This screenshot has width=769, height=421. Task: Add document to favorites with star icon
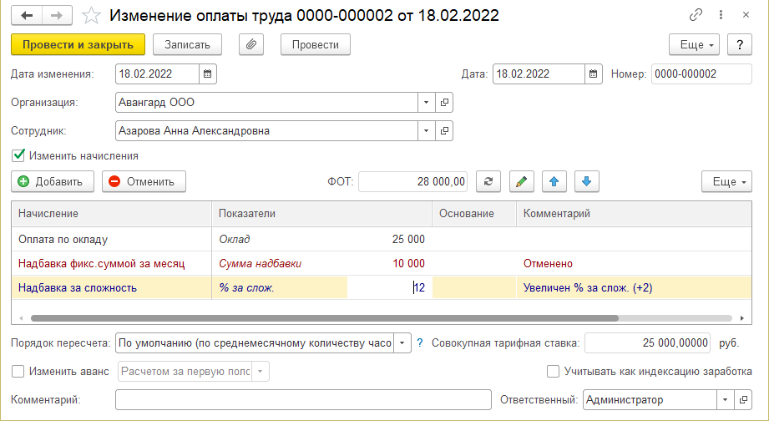point(92,15)
